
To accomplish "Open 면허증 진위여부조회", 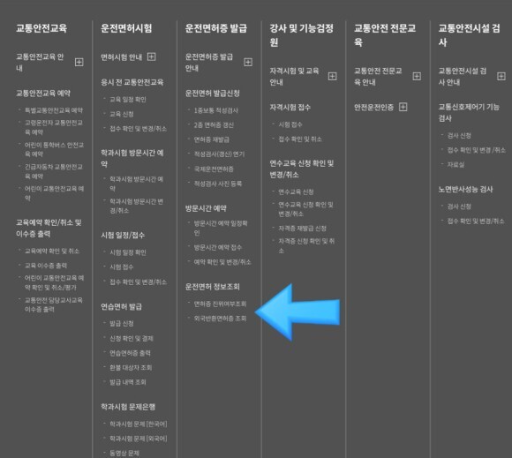I will 220,304.
